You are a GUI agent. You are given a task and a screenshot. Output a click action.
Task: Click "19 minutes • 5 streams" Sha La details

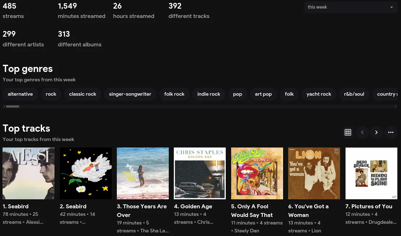[x=143, y=227]
